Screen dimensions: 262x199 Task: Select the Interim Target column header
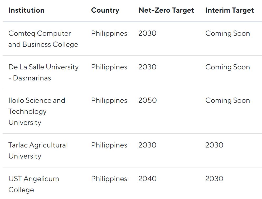230,10
